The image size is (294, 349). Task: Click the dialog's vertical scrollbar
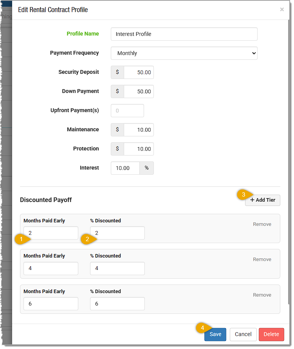(x=289, y=162)
